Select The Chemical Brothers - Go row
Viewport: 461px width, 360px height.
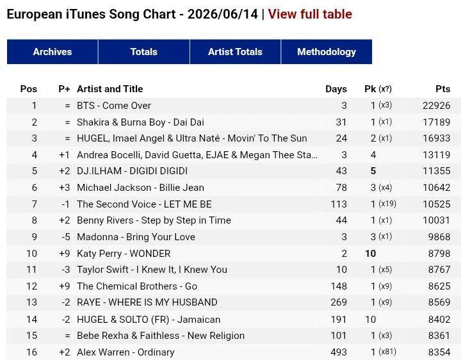click(234, 286)
